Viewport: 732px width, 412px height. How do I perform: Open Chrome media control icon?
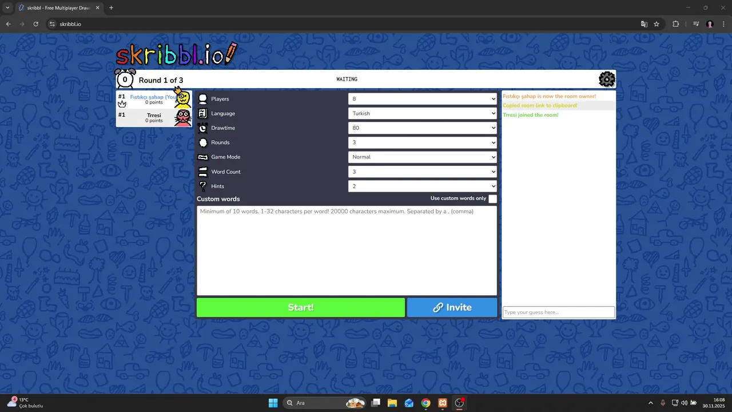pos(696,24)
